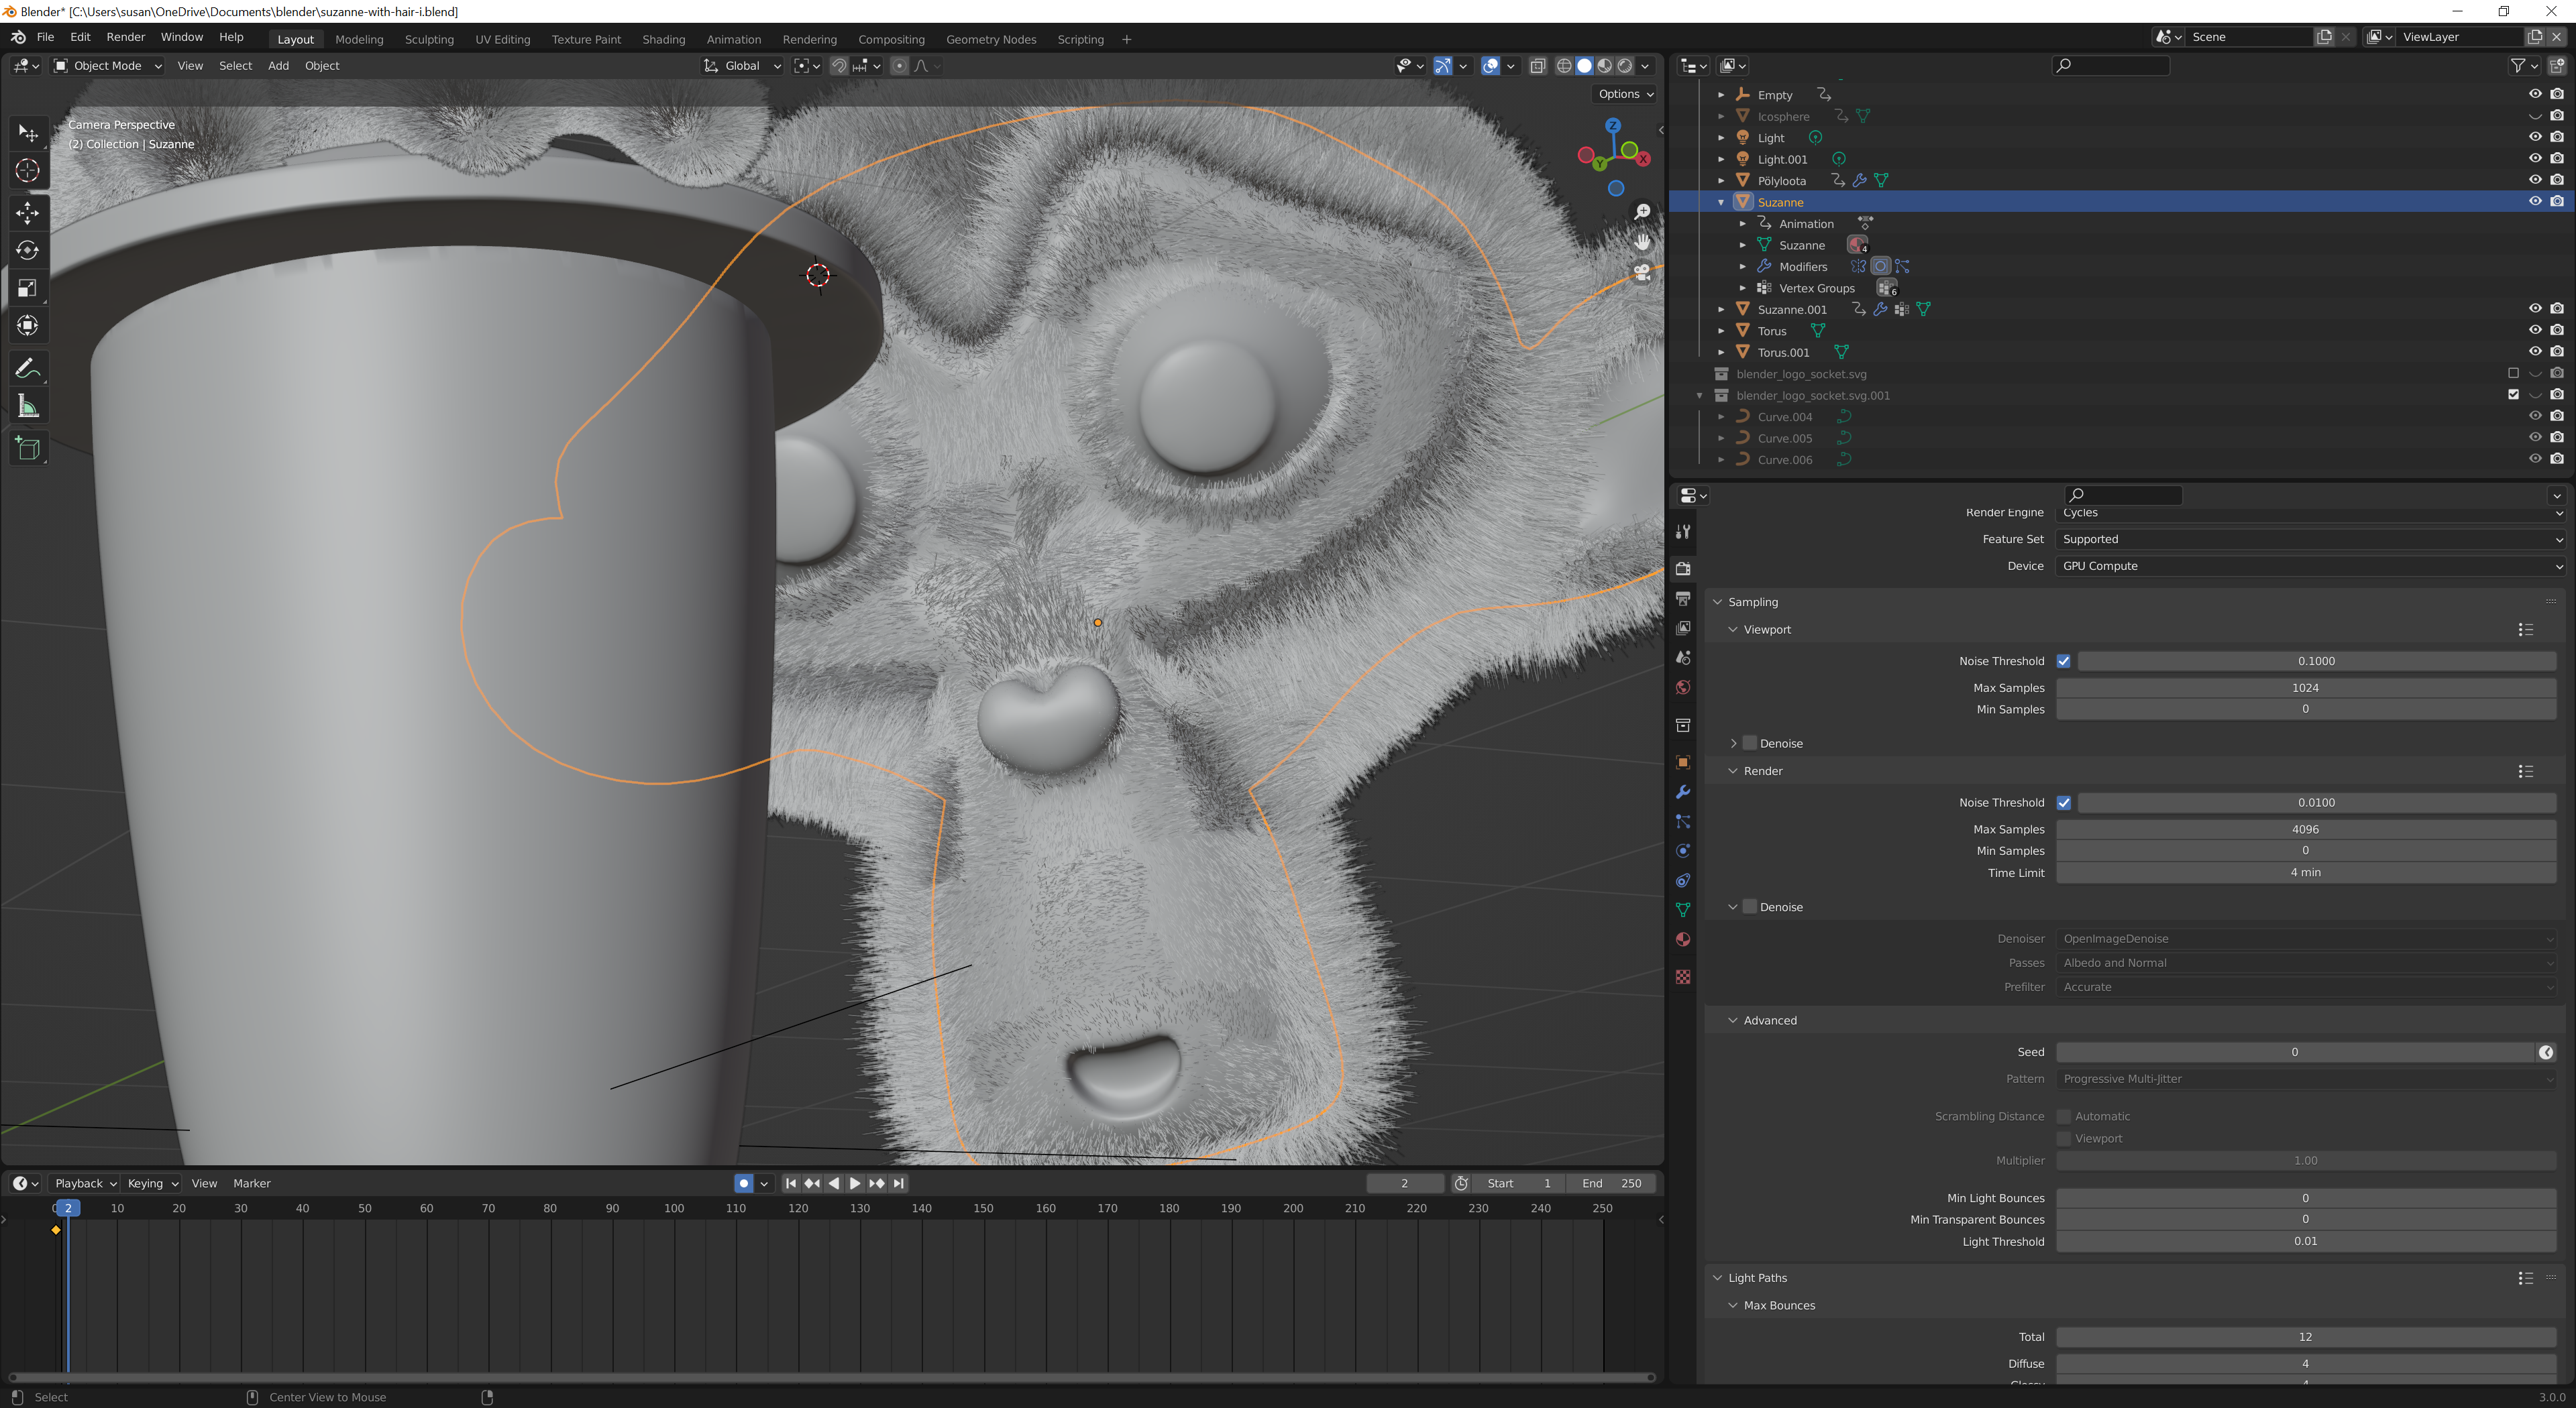Select the Select Box tool
Screen dimensions: 2576x1408
(x=28, y=133)
